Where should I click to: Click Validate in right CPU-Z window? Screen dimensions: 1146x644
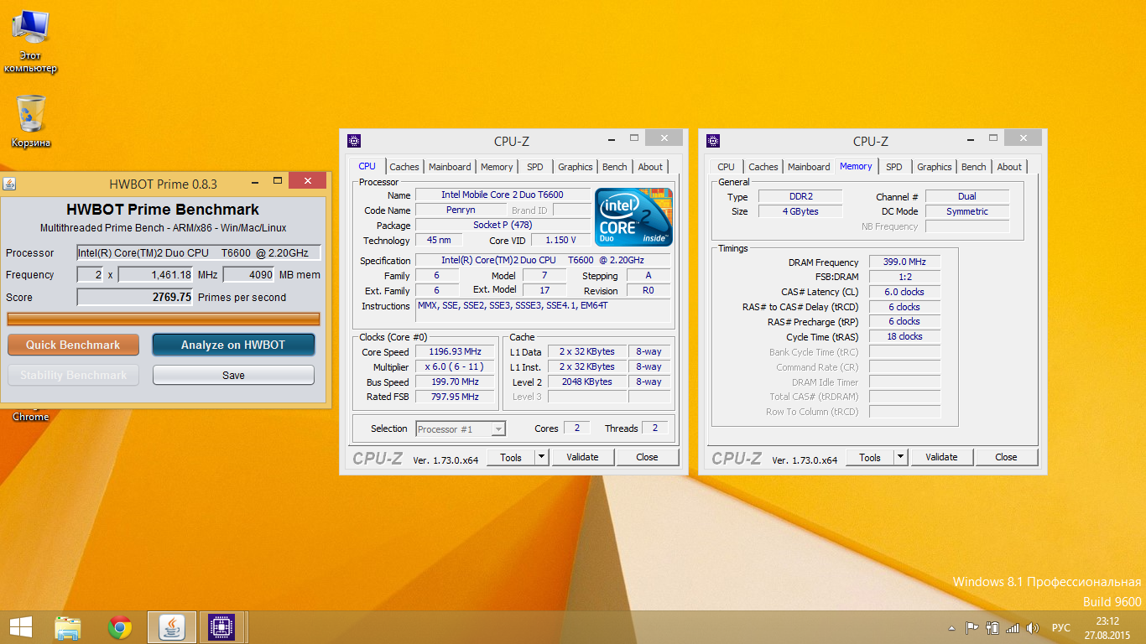click(x=941, y=457)
